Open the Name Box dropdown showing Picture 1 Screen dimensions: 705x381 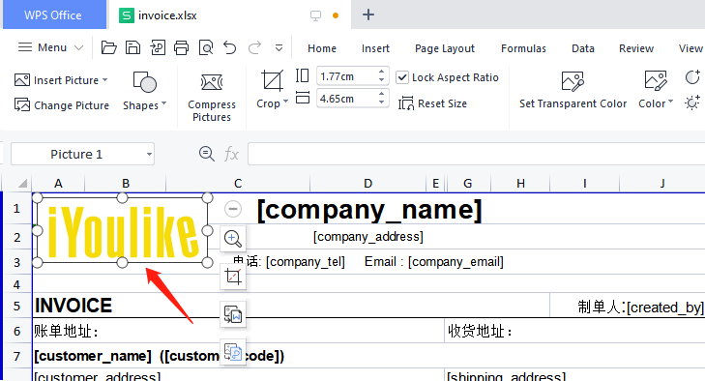[149, 155]
